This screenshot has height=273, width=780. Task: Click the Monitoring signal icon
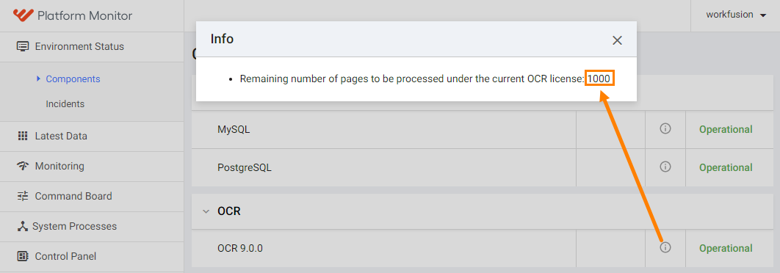tap(22, 166)
